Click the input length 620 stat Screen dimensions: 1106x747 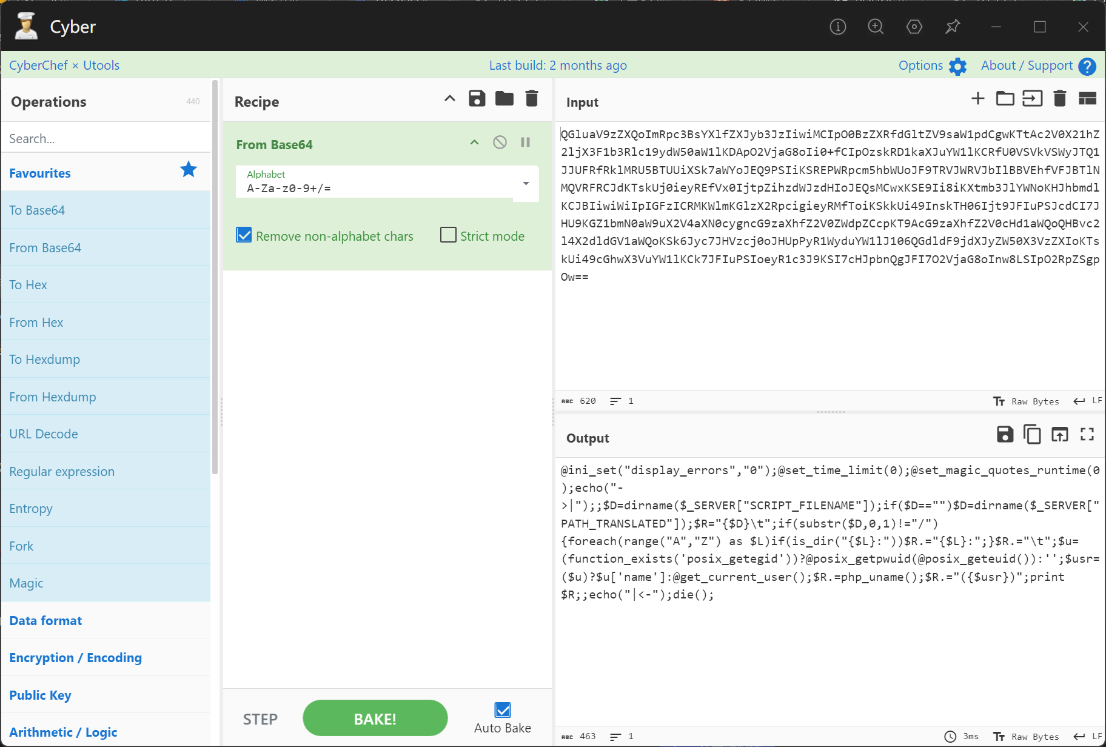579,401
